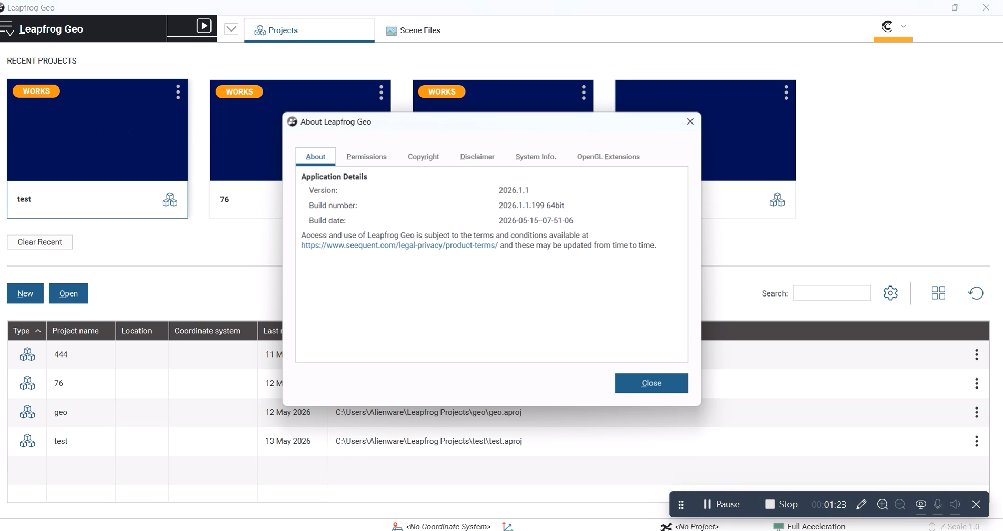The image size is (1003, 531).
Task: Click the 13 May 2026 date cell
Action: 288,441
